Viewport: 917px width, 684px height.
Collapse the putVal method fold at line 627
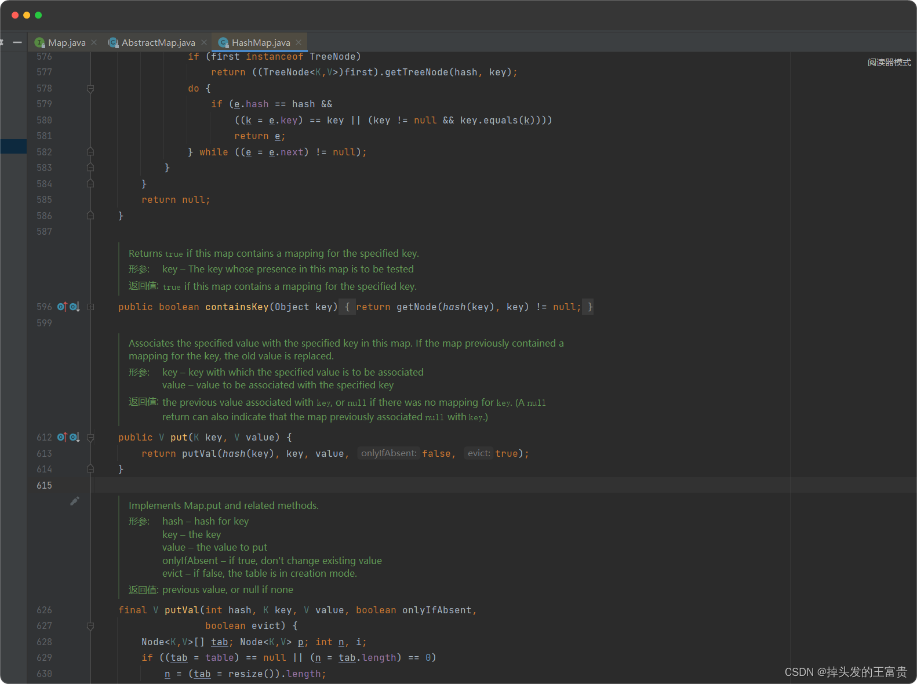pyautogui.click(x=90, y=626)
